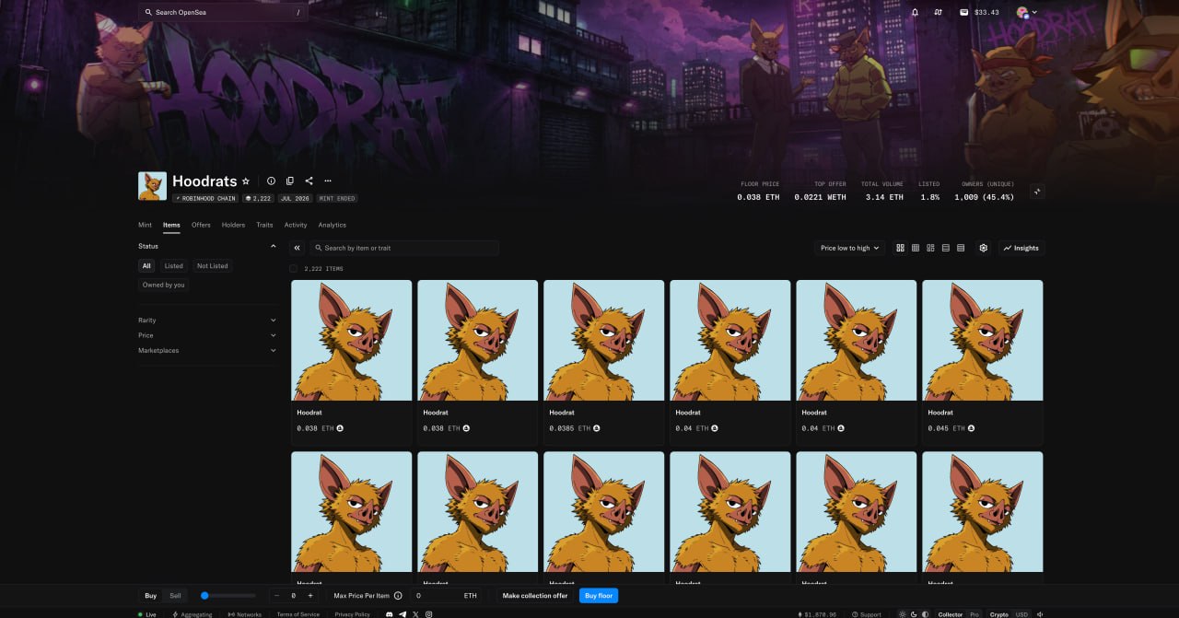Filter status to Listed
This screenshot has height=618, width=1179.
coord(174,266)
